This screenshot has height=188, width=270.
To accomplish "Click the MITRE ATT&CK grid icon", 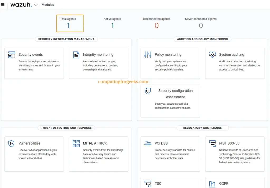I will (76, 144).
